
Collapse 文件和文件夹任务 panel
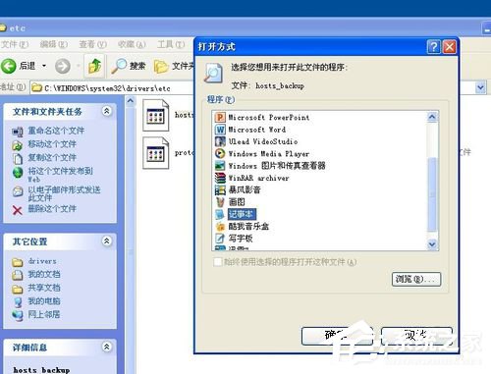pos(107,111)
